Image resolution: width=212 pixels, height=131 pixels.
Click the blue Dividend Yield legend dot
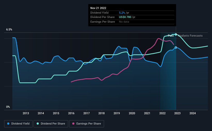point(8,124)
